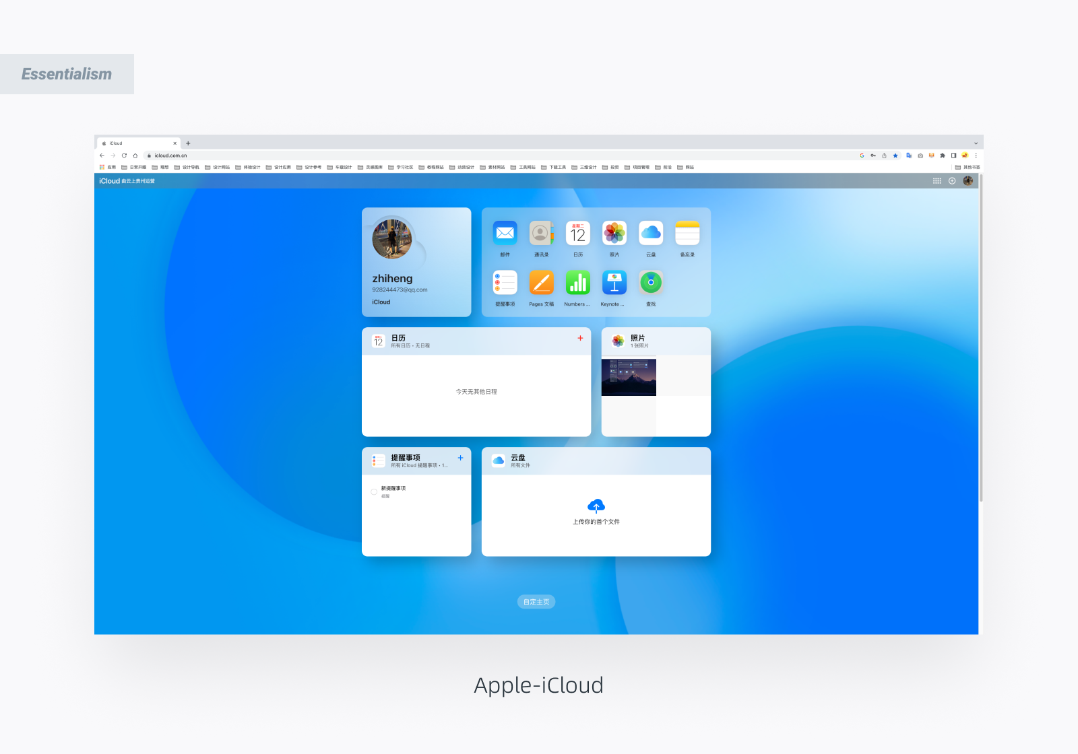Click the iCloud logo in page header
Image resolution: width=1078 pixels, height=754 pixels.
(110, 181)
